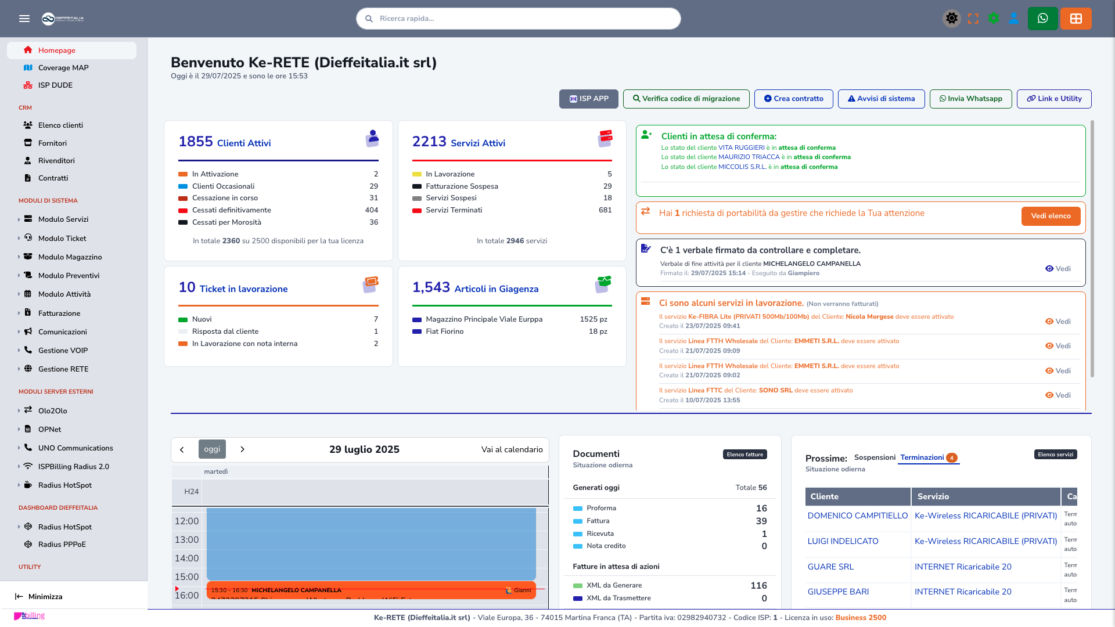
Task: Click the notifications panel vertical scrollbar
Action: 1092,248
